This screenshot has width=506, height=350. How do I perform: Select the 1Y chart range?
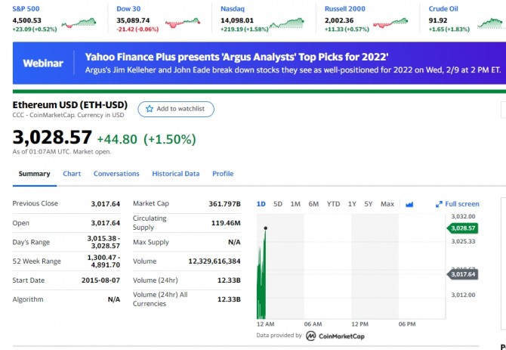point(352,204)
